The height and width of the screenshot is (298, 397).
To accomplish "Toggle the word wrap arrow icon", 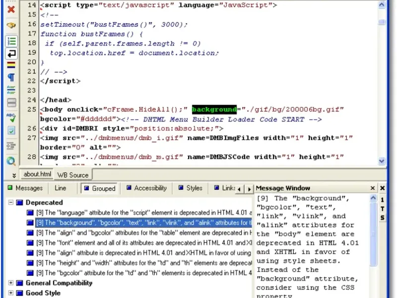I will pyautogui.click(x=11, y=54).
